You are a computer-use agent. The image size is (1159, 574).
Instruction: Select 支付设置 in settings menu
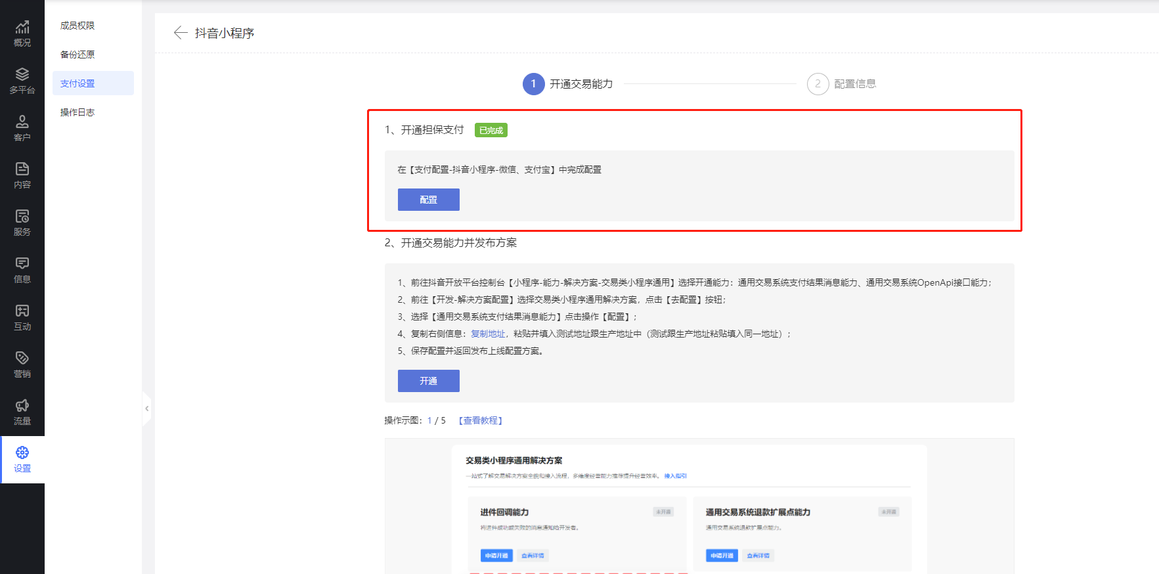pyautogui.click(x=93, y=83)
